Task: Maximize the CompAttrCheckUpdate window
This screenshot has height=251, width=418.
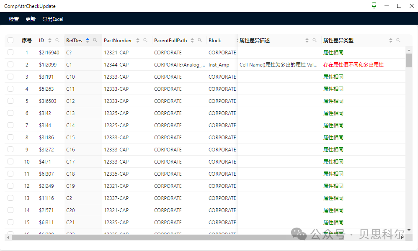Action: (x=399, y=6)
